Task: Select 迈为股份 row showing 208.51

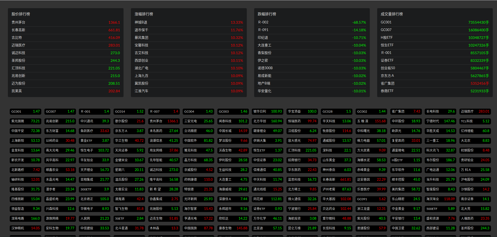Action: click(x=66, y=83)
